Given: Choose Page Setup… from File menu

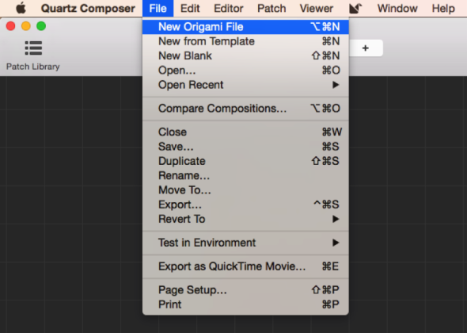Looking at the screenshot, I should pos(245,289).
